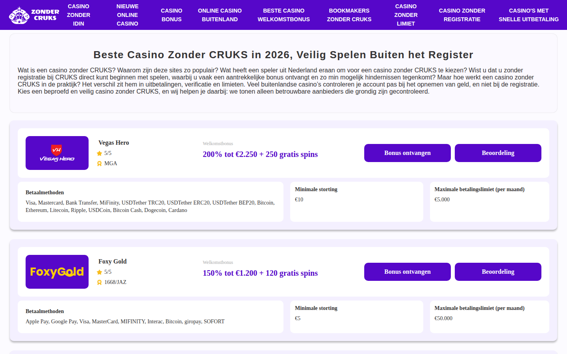The image size is (567, 354).
Task: Click the 1668/JAZ license badge icon
Action: (100, 282)
